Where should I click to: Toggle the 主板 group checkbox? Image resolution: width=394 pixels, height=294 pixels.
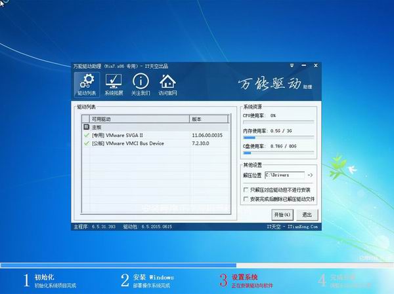[86, 127]
